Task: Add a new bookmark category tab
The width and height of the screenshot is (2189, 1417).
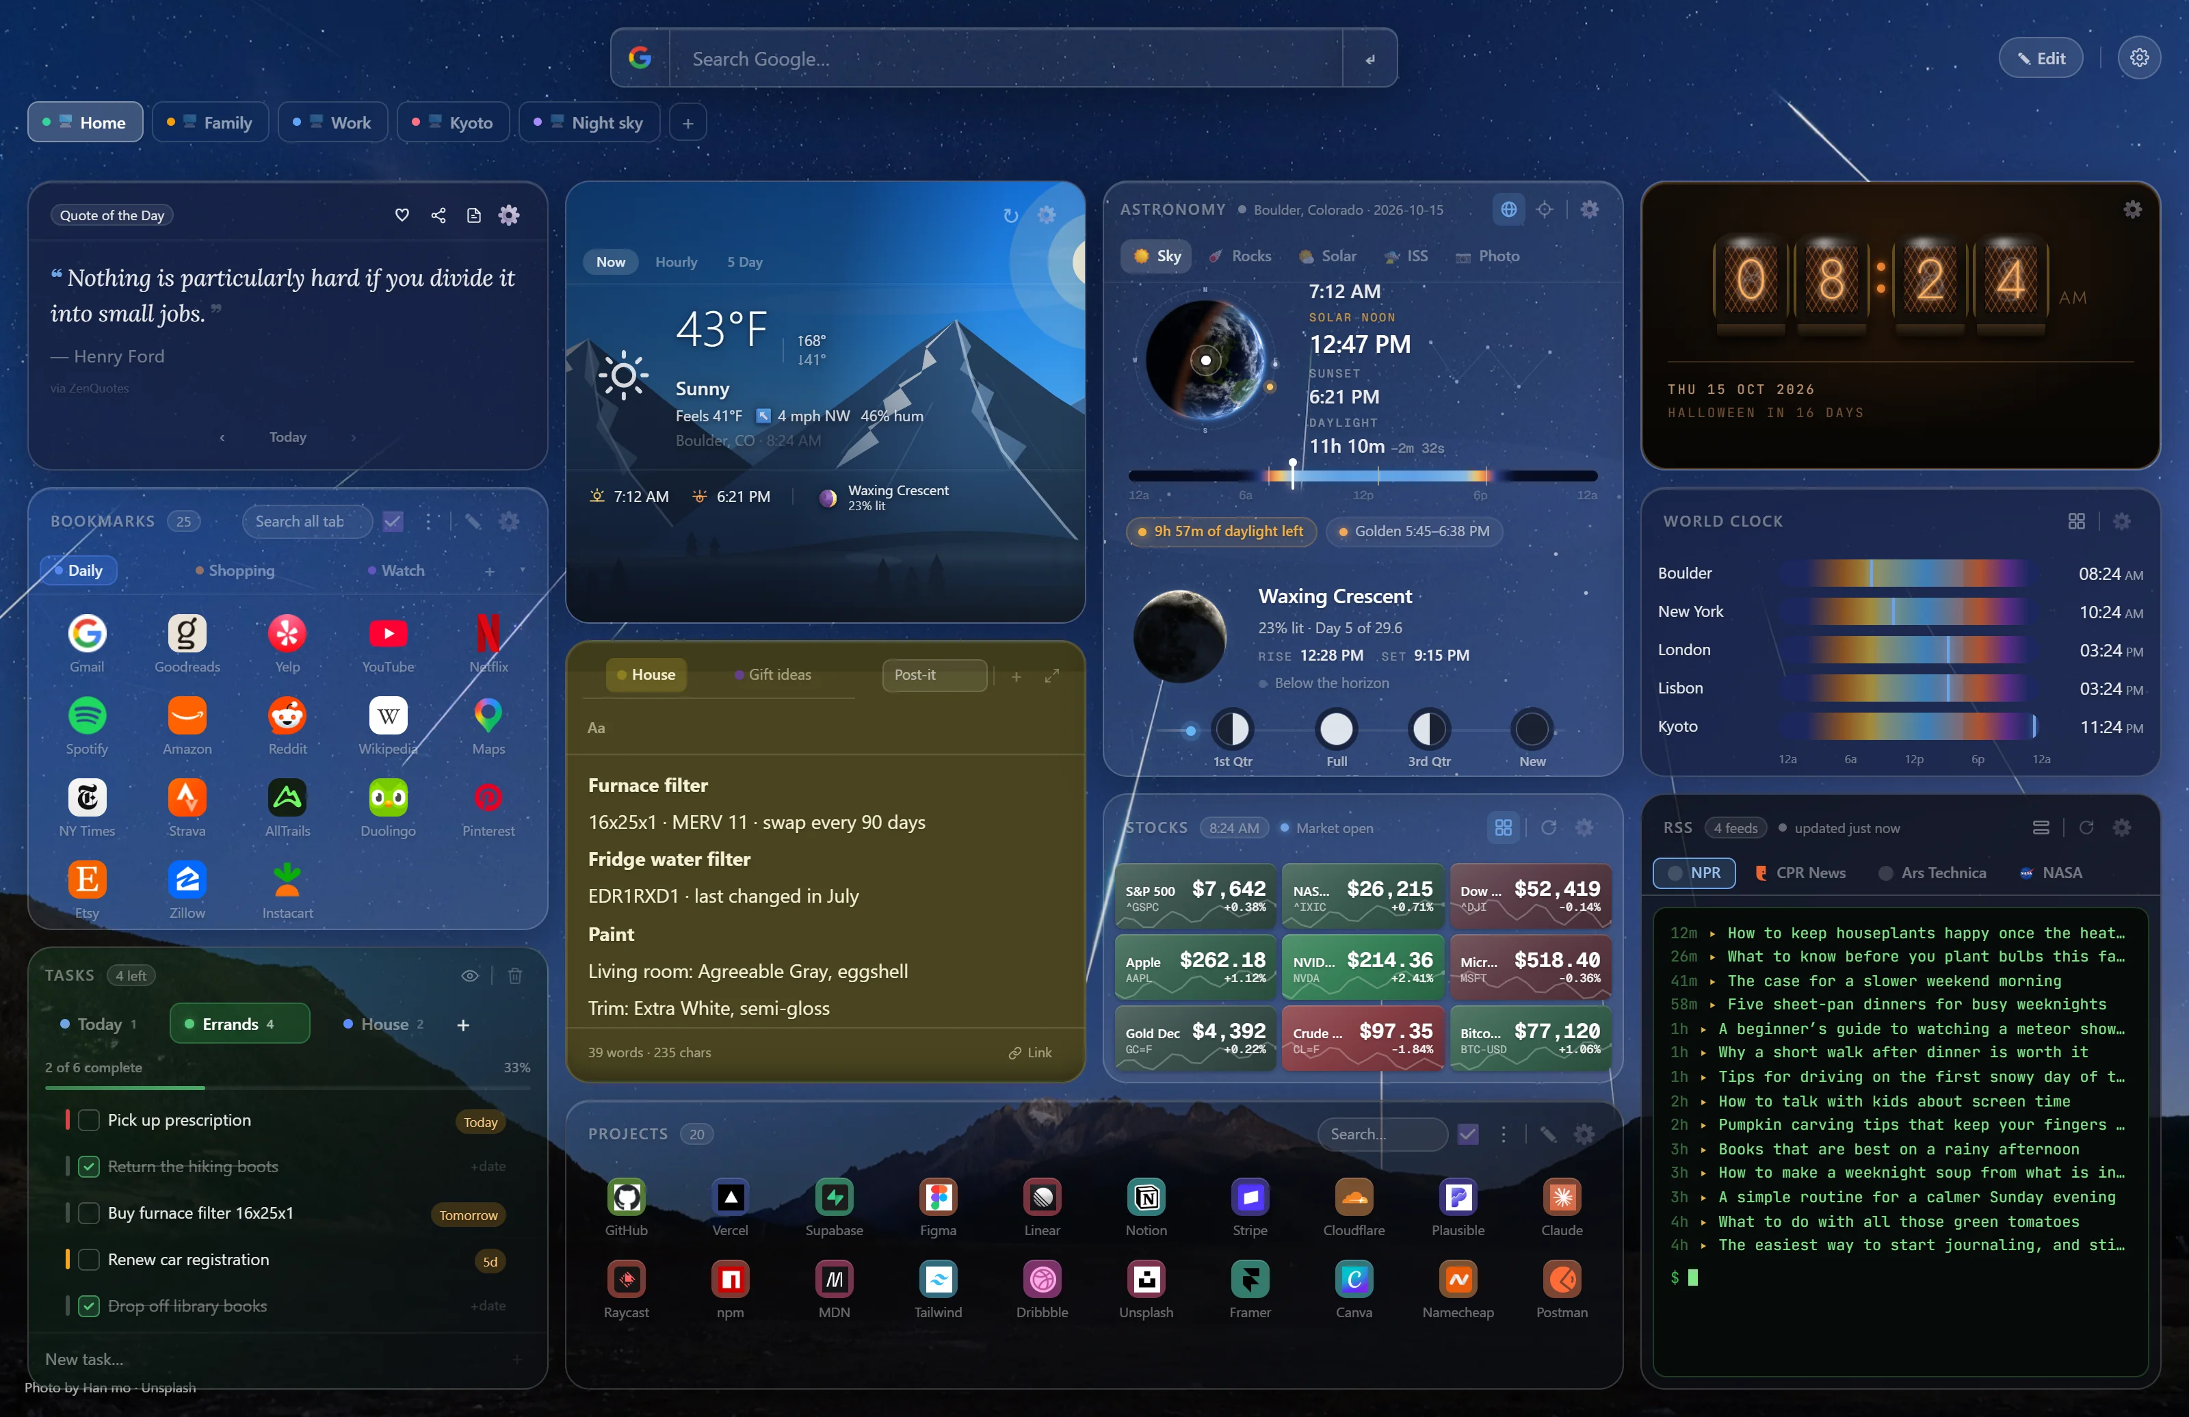Action: (x=489, y=571)
